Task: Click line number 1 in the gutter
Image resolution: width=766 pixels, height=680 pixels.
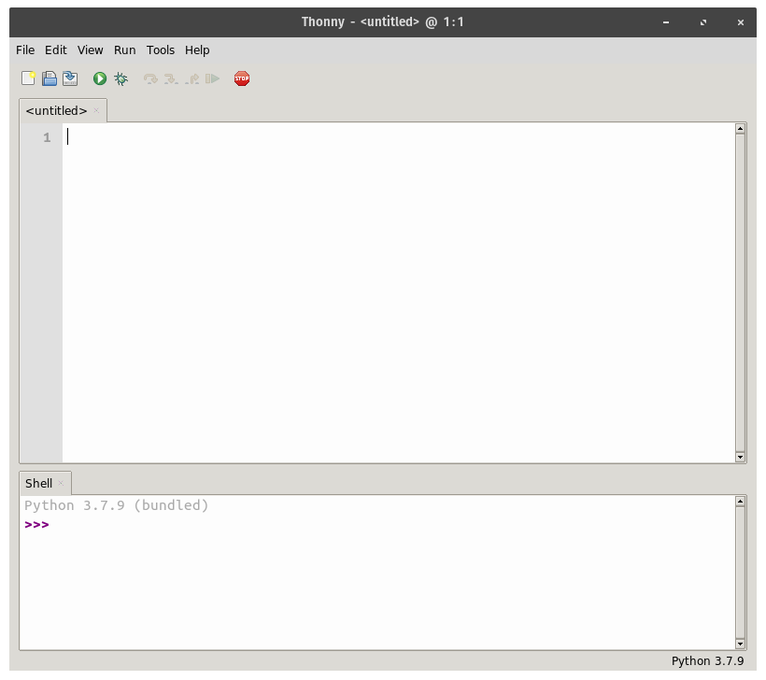Action: [x=47, y=137]
